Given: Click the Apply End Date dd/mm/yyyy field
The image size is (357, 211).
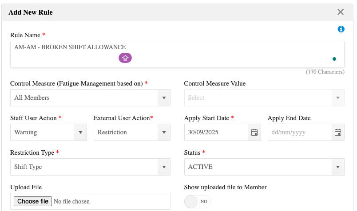Looking at the screenshot, I should pos(299,132).
